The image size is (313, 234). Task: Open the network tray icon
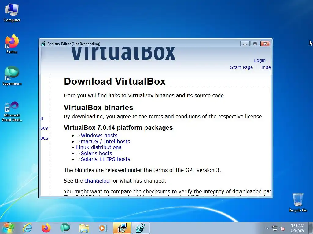tap(275, 228)
